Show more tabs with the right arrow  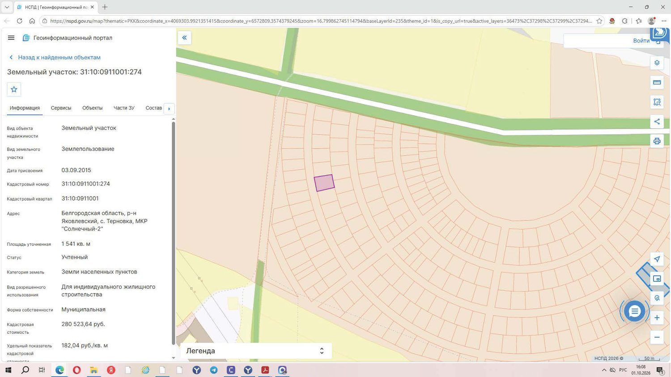(169, 109)
